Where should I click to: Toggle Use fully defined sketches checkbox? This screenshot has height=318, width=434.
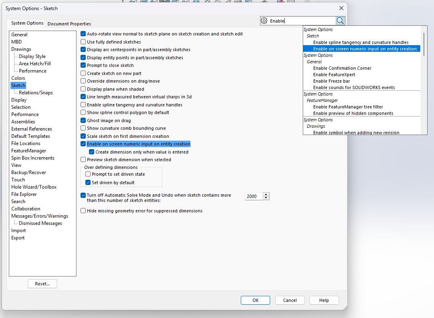tap(83, 42)
